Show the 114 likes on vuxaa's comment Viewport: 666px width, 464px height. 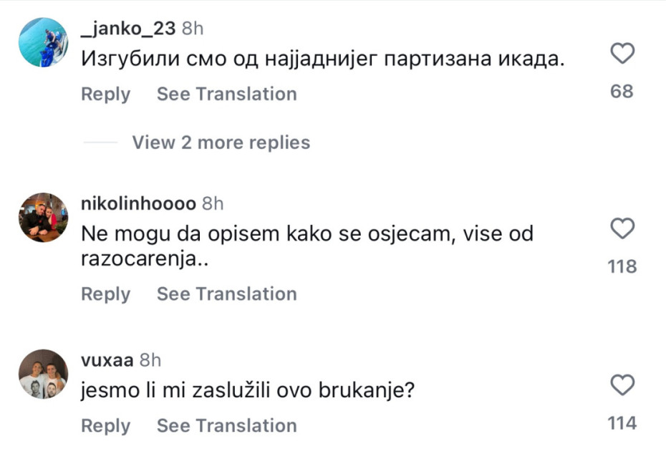pyautogui.click(x=622, y=423)
